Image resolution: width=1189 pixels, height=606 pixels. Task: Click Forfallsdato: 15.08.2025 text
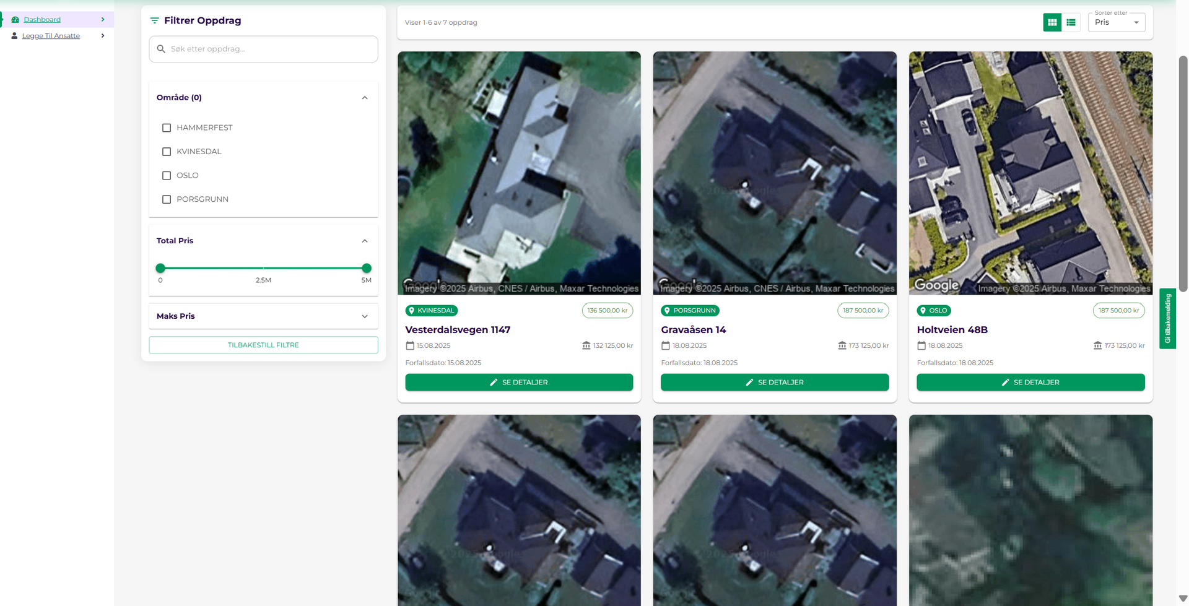(443, 363)
